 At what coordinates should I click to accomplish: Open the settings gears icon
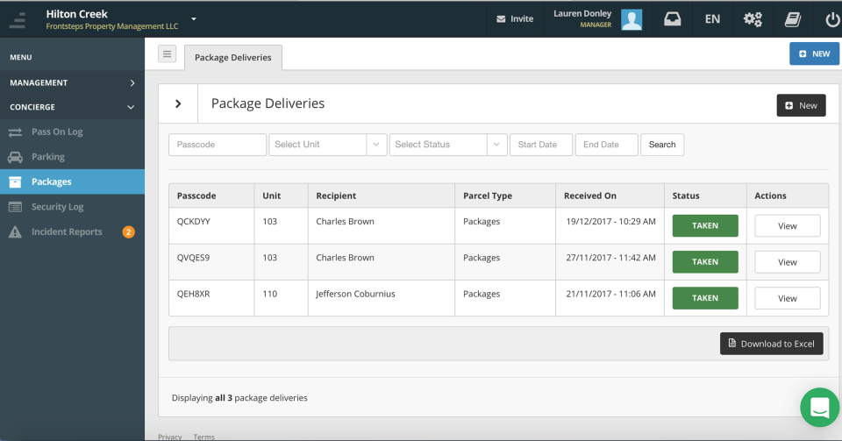(753, 18)
